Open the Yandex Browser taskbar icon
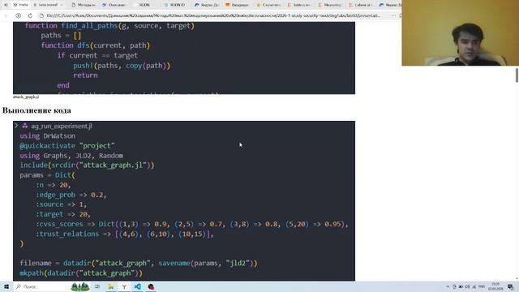The width and height of the screenshot is (519, 292). 124,286
